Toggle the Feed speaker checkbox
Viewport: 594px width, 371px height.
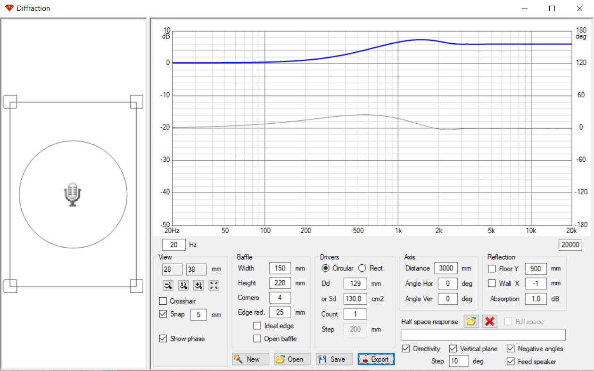[x=511, y=362]
